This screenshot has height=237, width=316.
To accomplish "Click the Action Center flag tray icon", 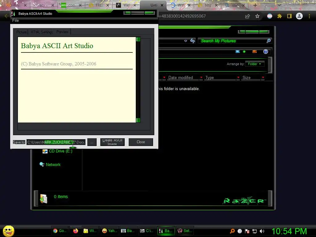I will [x=247, y=231].
